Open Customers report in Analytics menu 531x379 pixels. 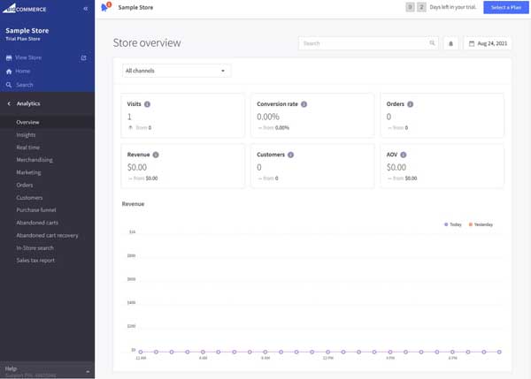pyautogui.click(x=29, y=197)
